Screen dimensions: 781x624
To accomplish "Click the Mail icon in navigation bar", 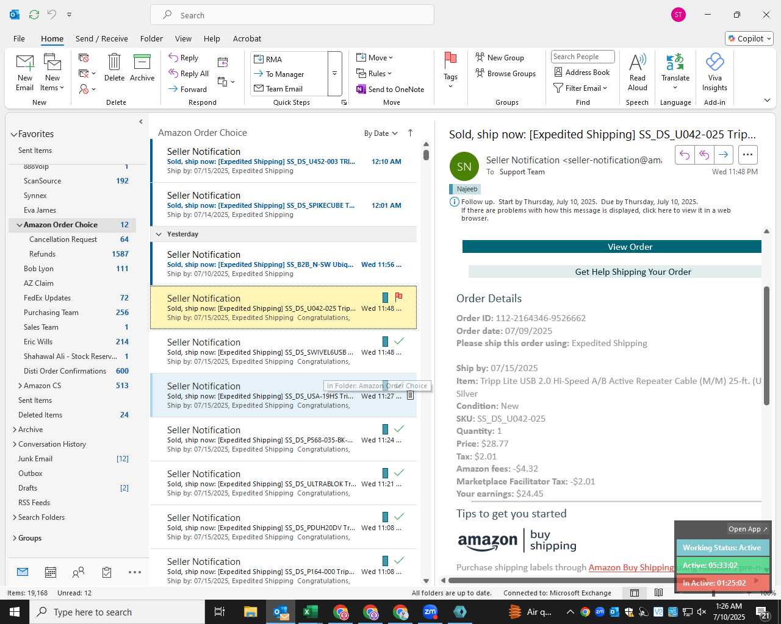I will coord(23,572).
